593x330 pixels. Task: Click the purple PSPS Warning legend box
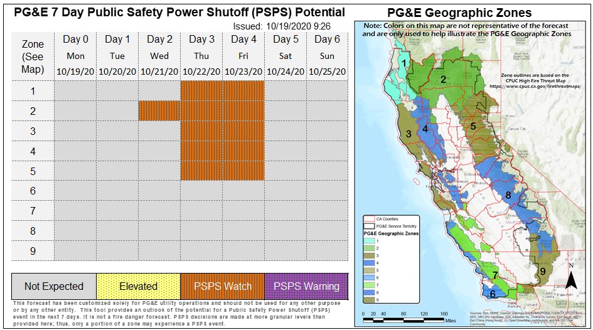coord(306,286)
